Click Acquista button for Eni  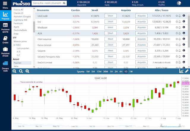[x=141, y=22]
